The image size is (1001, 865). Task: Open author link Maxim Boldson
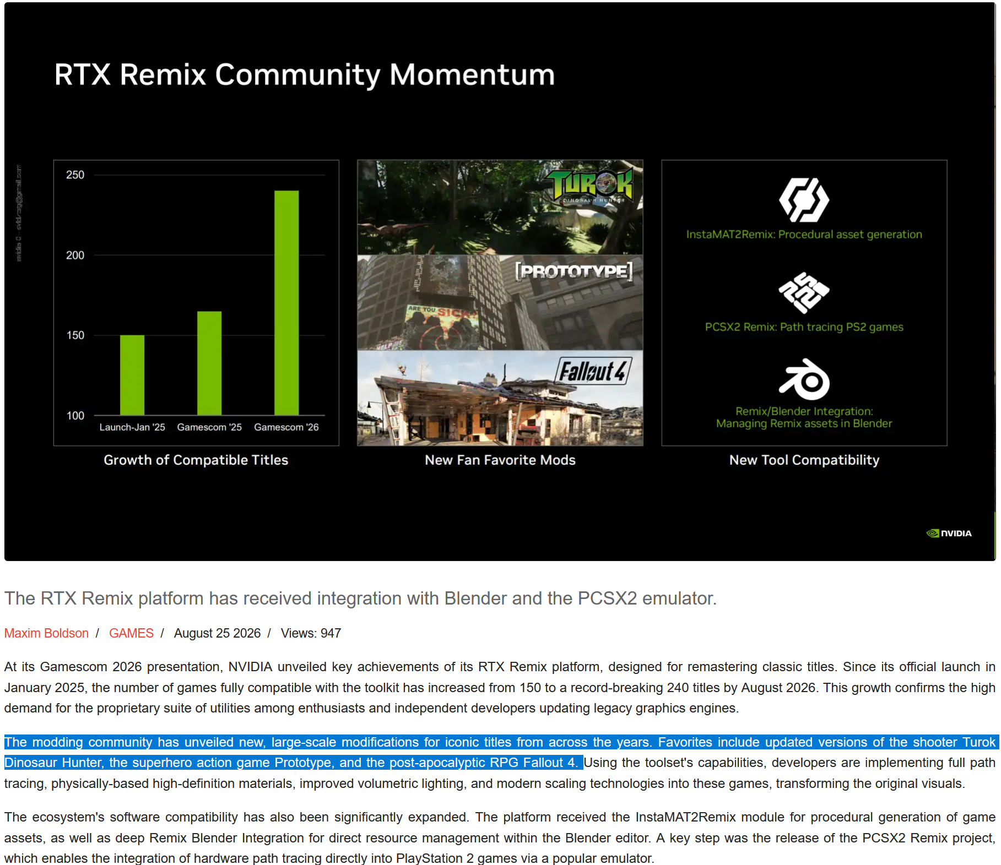46,633
